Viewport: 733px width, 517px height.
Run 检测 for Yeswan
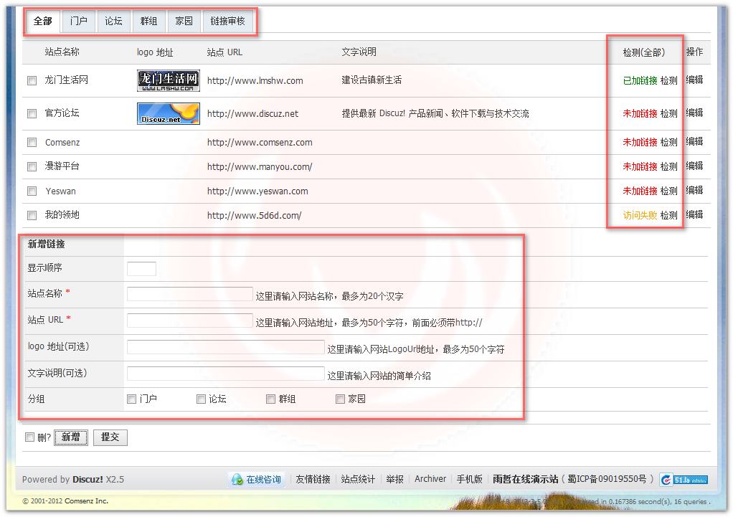[x=669, y=191]
